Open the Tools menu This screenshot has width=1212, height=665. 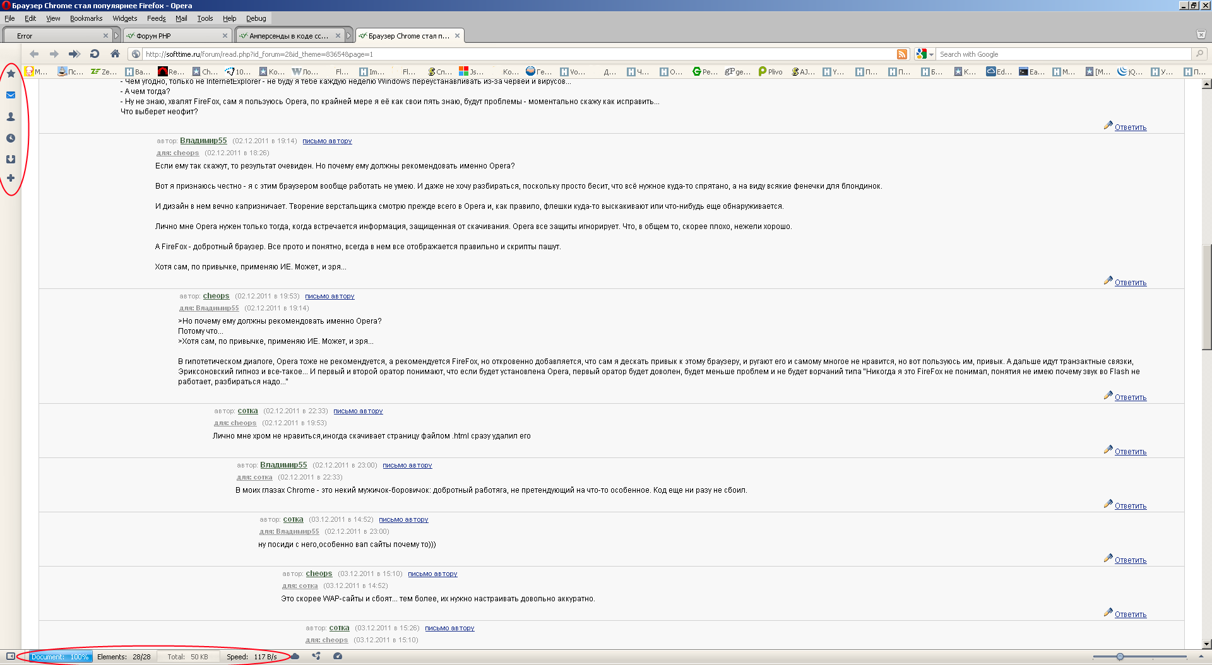[x=205, y=18]
